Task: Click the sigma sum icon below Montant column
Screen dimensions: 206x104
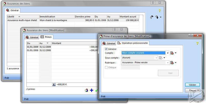Action: click(x=54, y=84)
